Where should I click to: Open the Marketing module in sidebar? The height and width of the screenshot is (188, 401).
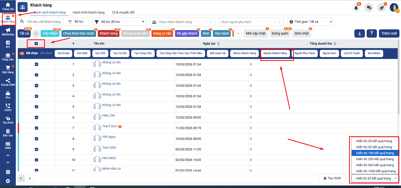point(8,32)
